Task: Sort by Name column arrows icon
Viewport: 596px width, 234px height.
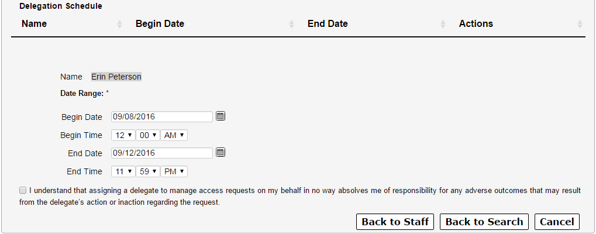Action: pos(119,24)
